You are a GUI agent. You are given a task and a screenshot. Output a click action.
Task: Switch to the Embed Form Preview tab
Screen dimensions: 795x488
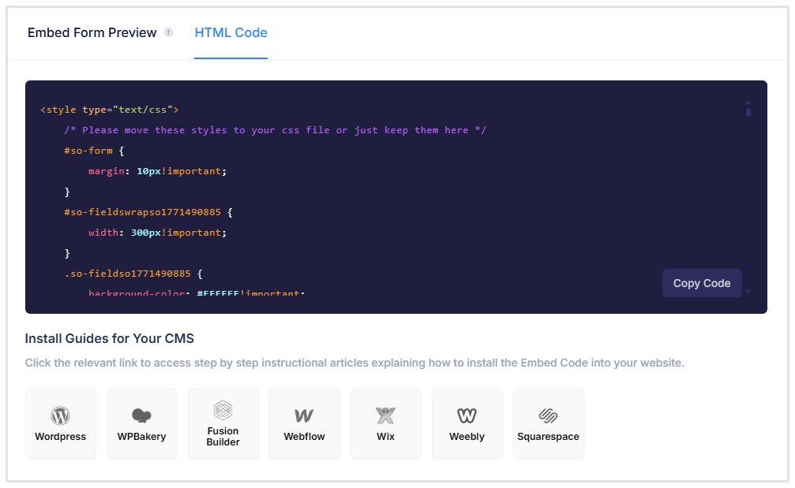point(92,32)
